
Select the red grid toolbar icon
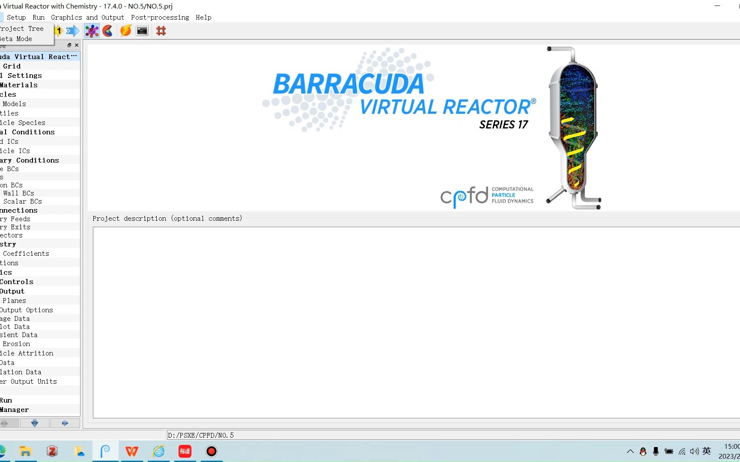point(161,30)
